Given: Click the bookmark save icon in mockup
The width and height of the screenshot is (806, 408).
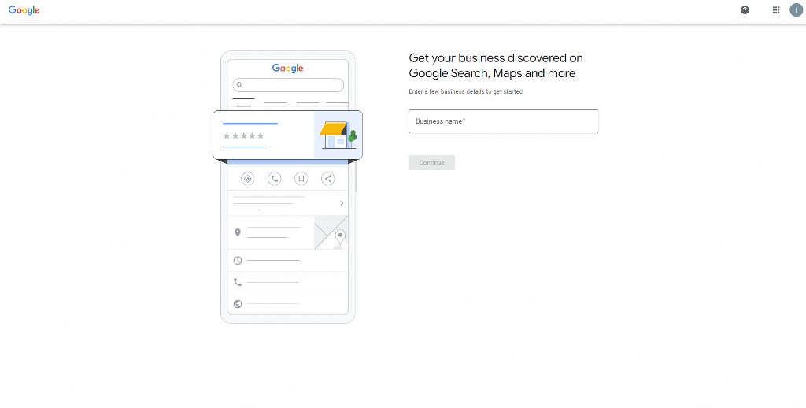Looking at the screenshot, I should (x=301, y=179).
